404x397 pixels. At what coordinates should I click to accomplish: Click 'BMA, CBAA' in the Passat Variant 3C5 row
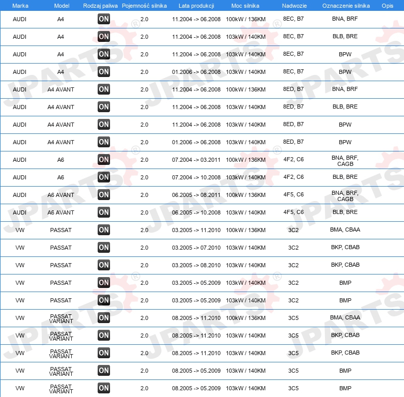pos(345,317)
